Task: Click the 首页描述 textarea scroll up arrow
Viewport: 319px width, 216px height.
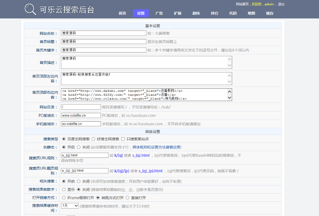Action: point(229,59)
